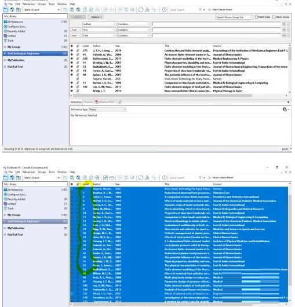Click Sync Library icon in lower window toolbar
Screen dimensions: 295x307
(140, 178)
